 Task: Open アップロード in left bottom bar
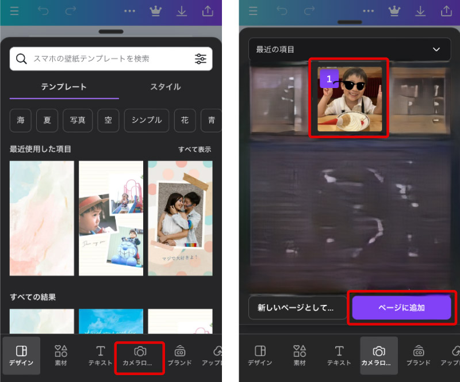(x=212, y=356)
